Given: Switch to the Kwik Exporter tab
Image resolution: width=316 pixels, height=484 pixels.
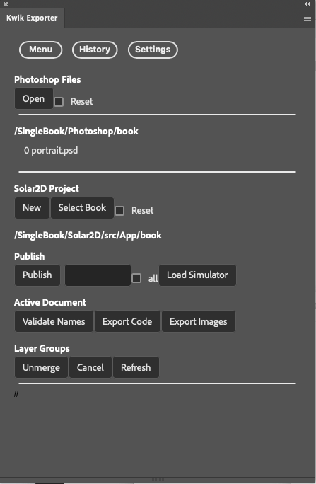Looking at the screenshot, I should (x=32, y=18).
